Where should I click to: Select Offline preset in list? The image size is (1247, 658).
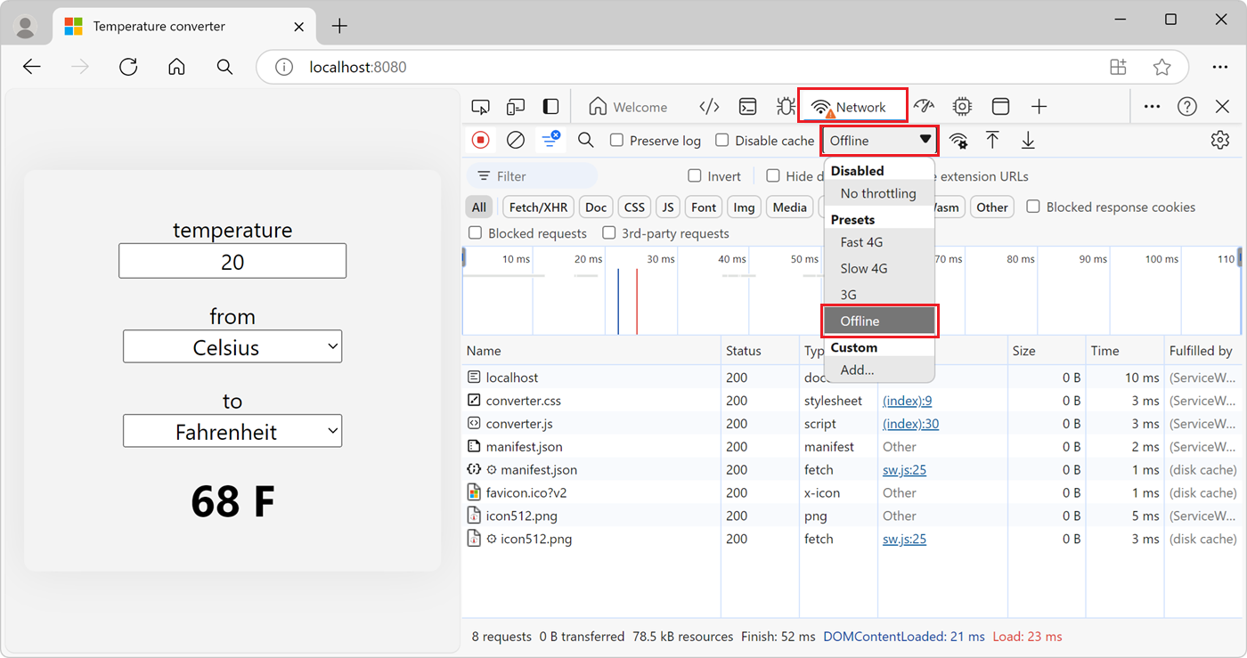879,321
